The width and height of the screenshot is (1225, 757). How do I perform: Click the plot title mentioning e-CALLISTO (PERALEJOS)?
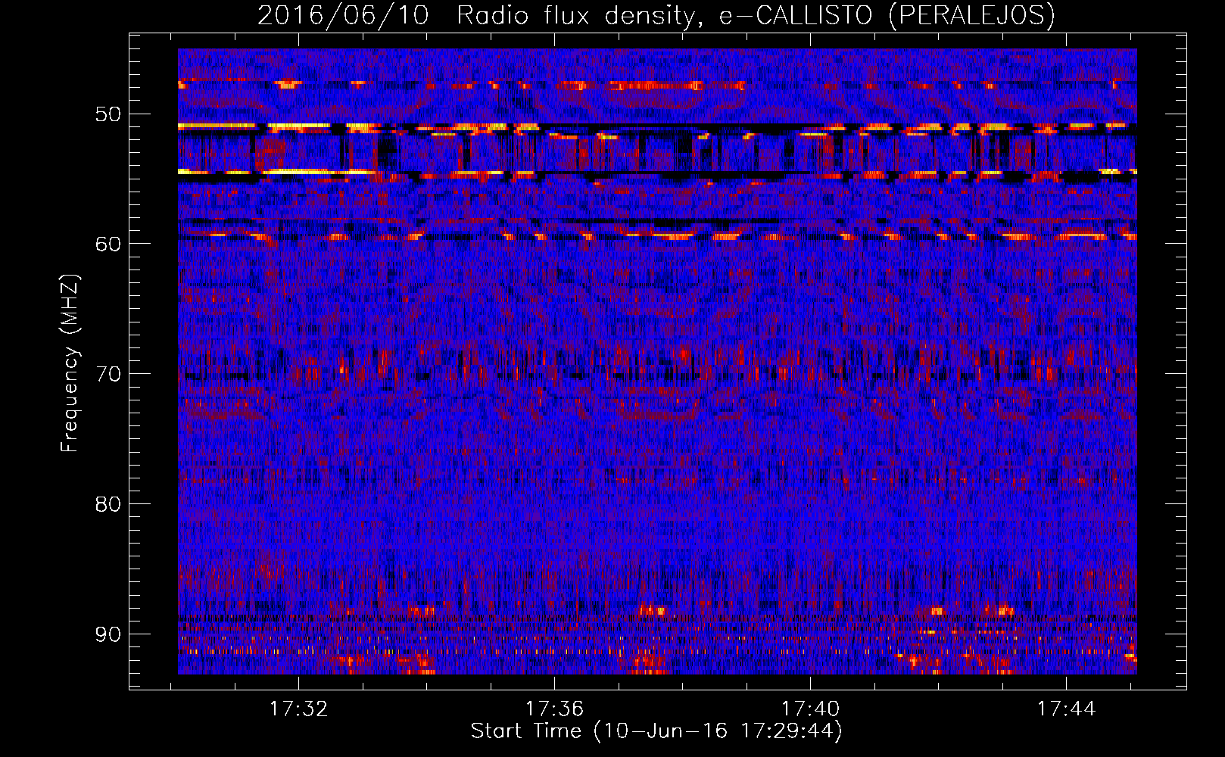(656, 15)
